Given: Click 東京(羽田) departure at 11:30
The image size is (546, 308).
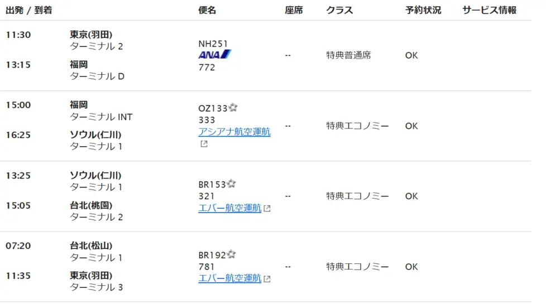Looking at the screenshot, I should (x=91, y=35).
